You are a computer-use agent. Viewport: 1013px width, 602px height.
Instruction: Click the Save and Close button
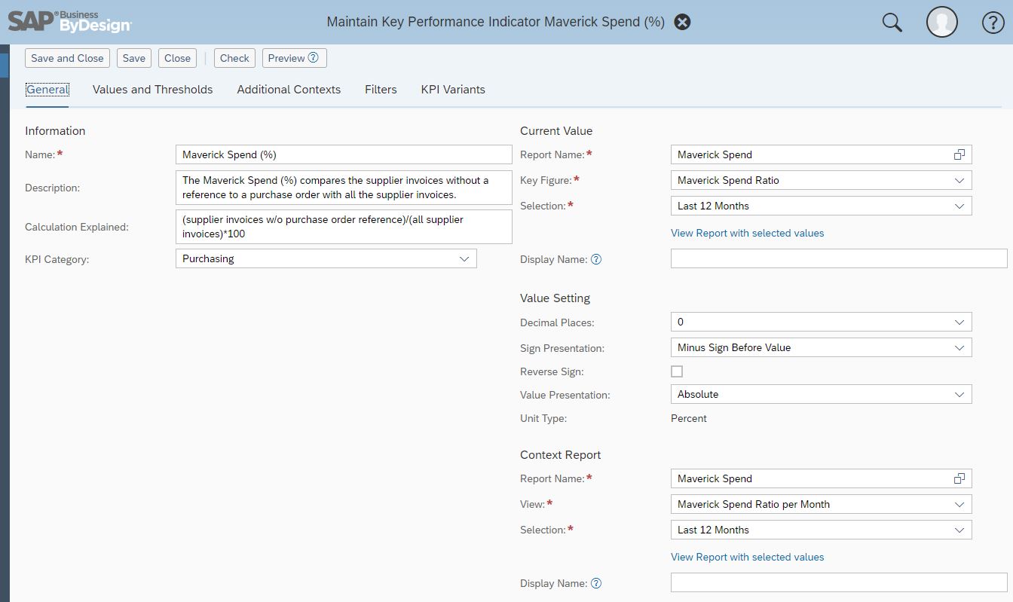point(67,58)
